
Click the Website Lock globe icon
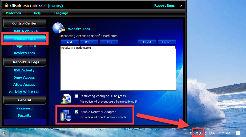coord(59,28)
